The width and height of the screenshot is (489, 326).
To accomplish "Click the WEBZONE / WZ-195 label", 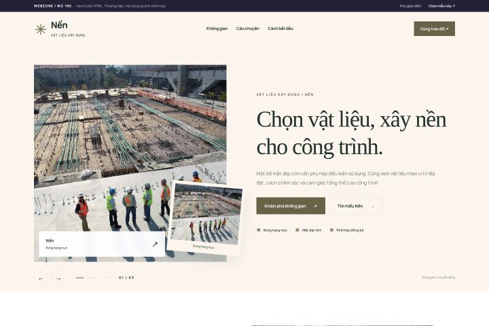I will [52, 6].
